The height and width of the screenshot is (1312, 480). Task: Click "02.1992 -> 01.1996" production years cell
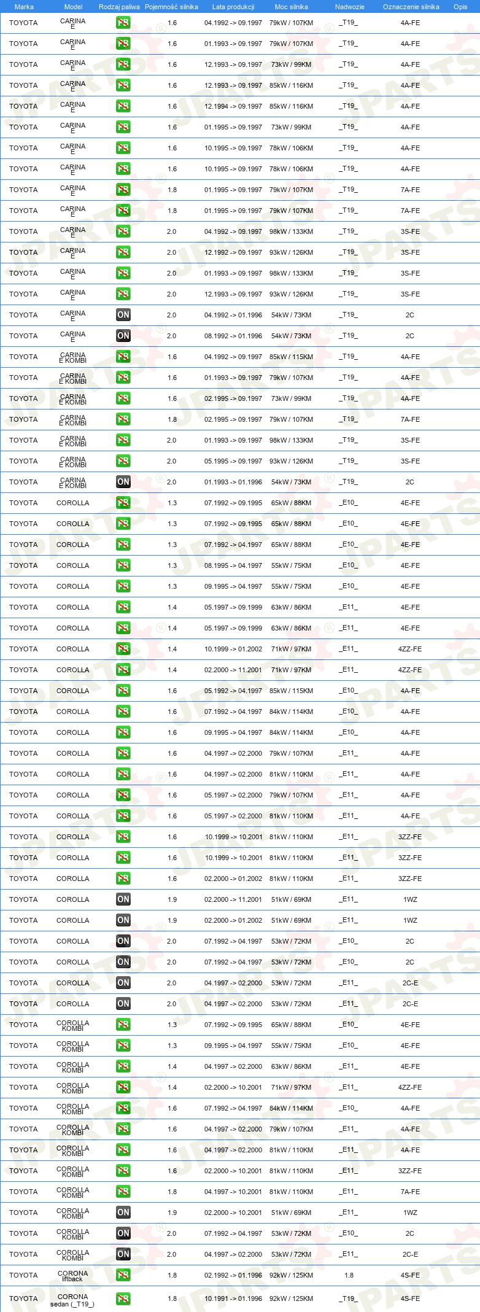(233, 1275)
